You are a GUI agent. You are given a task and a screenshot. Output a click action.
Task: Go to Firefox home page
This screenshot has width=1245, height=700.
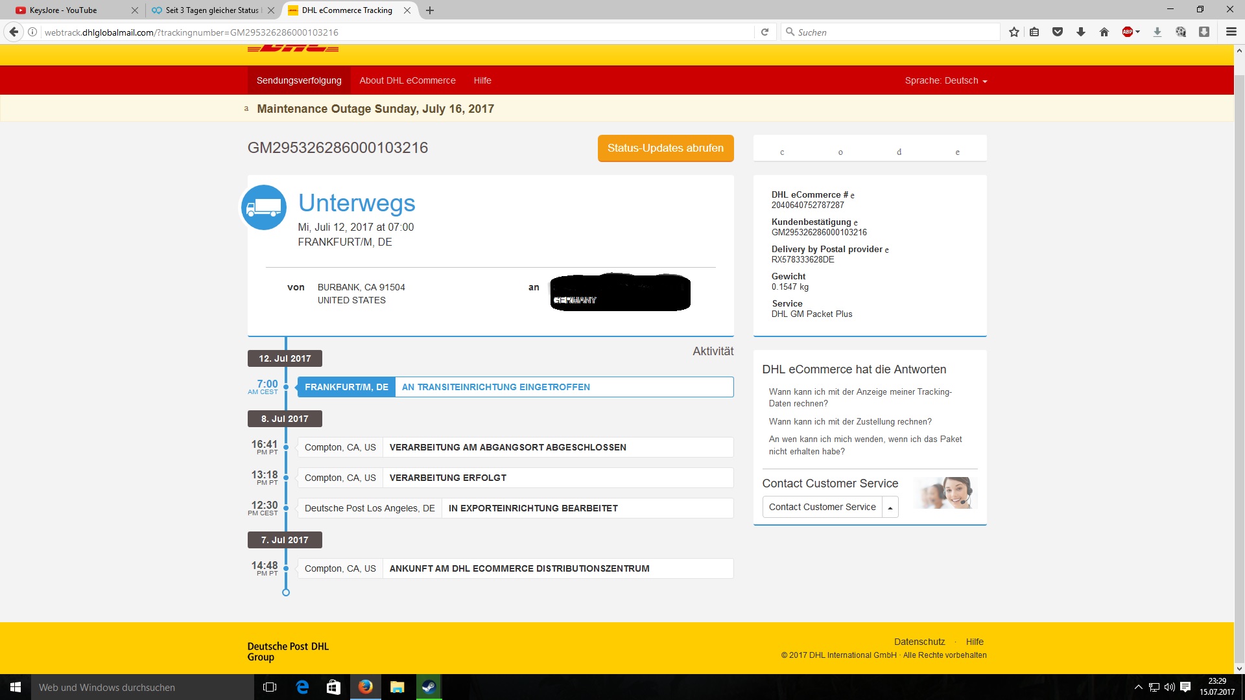[1104, 32]
